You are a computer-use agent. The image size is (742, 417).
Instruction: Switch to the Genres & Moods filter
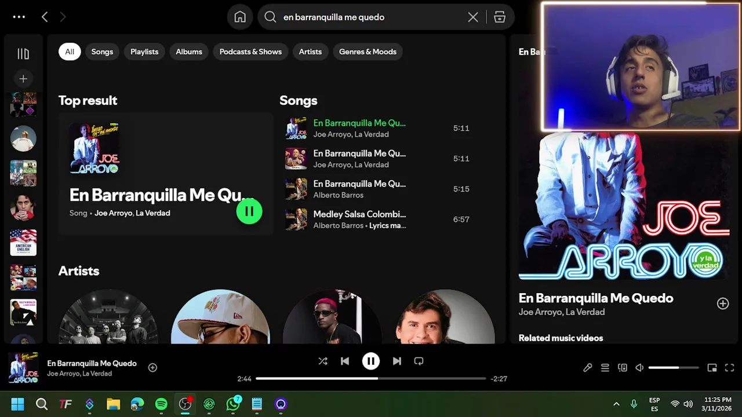[x=368, y=52]
